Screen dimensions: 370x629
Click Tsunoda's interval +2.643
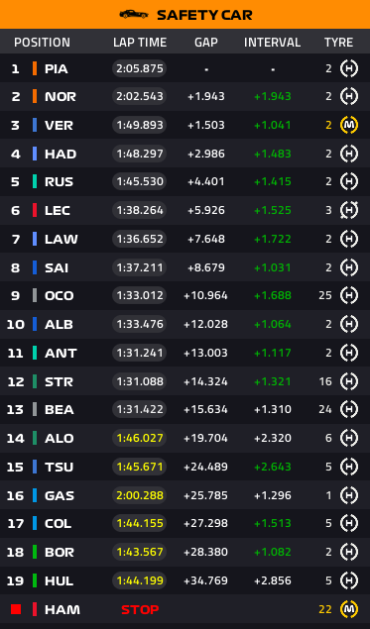click(x=273, y=467)
